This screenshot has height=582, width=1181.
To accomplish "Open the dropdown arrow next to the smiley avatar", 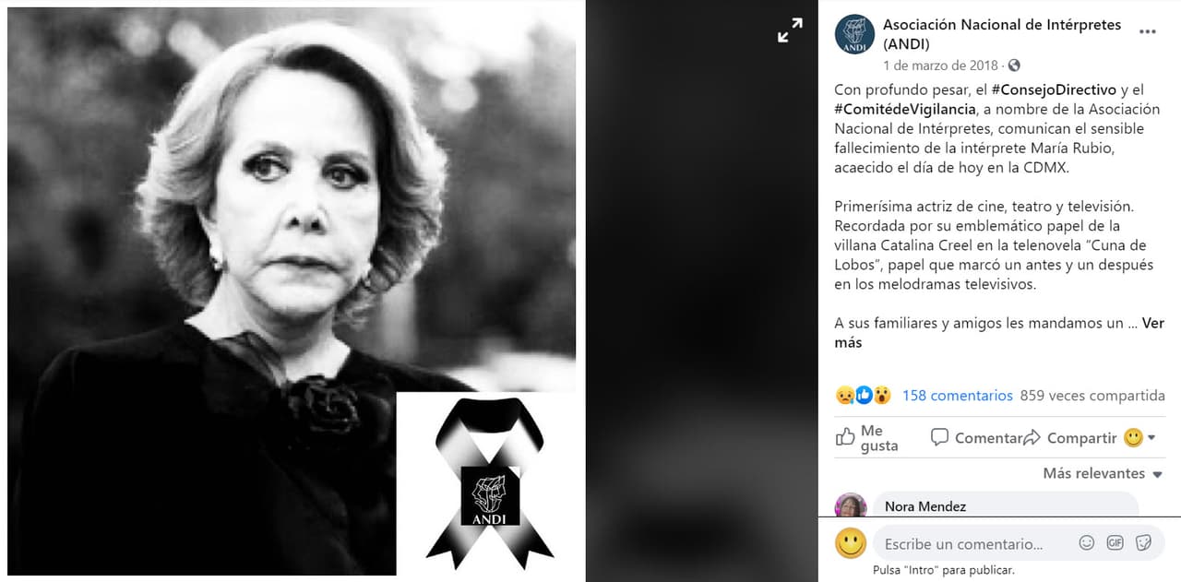I will [x=1151, y=437].
